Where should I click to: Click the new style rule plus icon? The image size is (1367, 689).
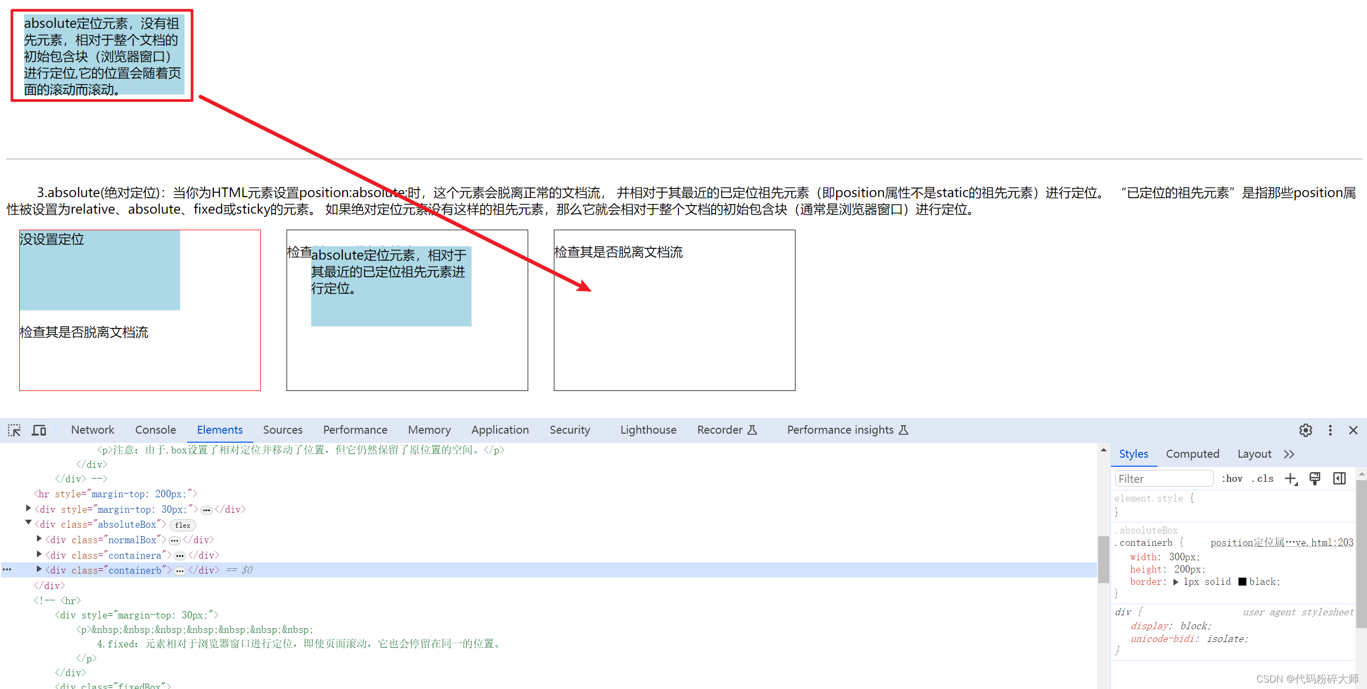[1291, 479]
